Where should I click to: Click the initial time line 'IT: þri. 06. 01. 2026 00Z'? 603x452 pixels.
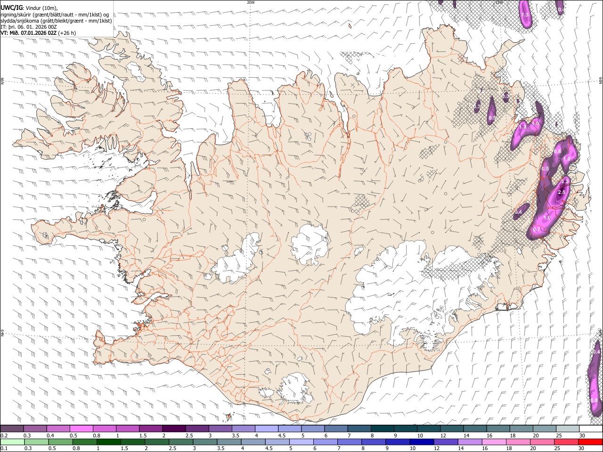click(x=29, y=27)
